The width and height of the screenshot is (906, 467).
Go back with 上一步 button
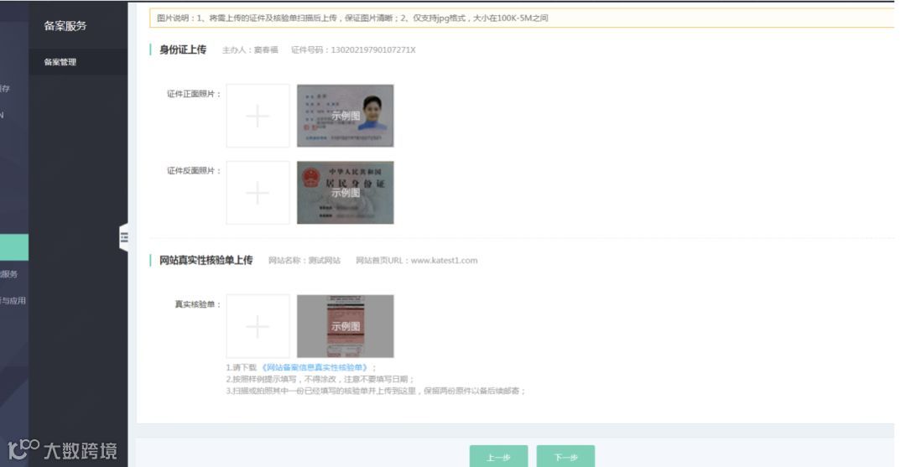tap(498, 457)
